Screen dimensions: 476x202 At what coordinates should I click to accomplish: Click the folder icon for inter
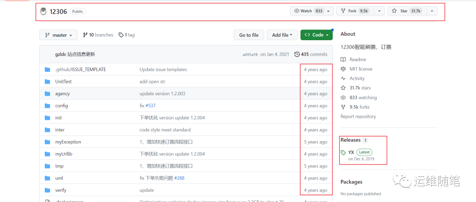(47, 130)
